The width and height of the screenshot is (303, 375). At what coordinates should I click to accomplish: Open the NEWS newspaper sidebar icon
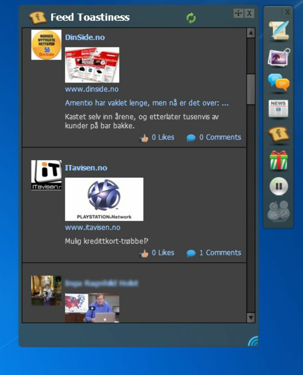278,109
